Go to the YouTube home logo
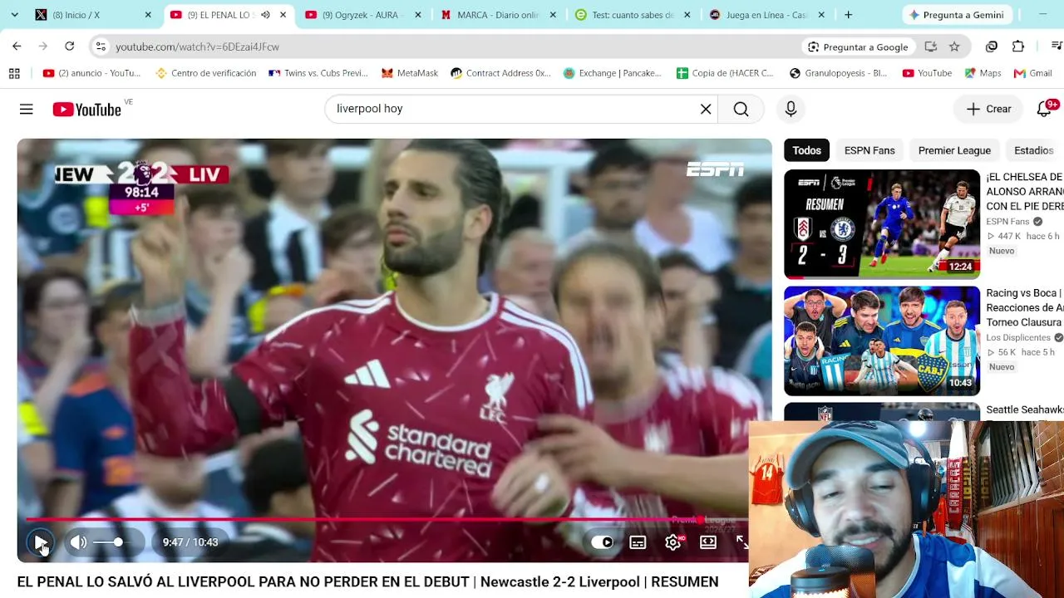The width and height of the screenshot is (1064, 598). pyautogui.click(x=87, y=109)
